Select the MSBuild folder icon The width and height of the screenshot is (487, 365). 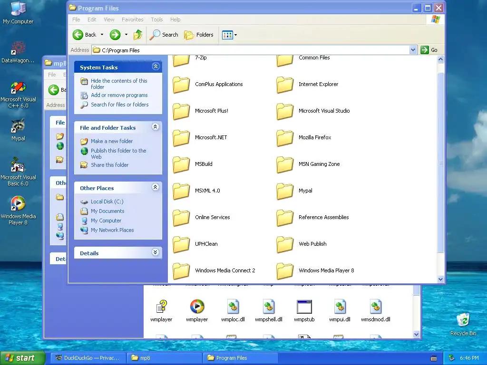tap(181, 164)
